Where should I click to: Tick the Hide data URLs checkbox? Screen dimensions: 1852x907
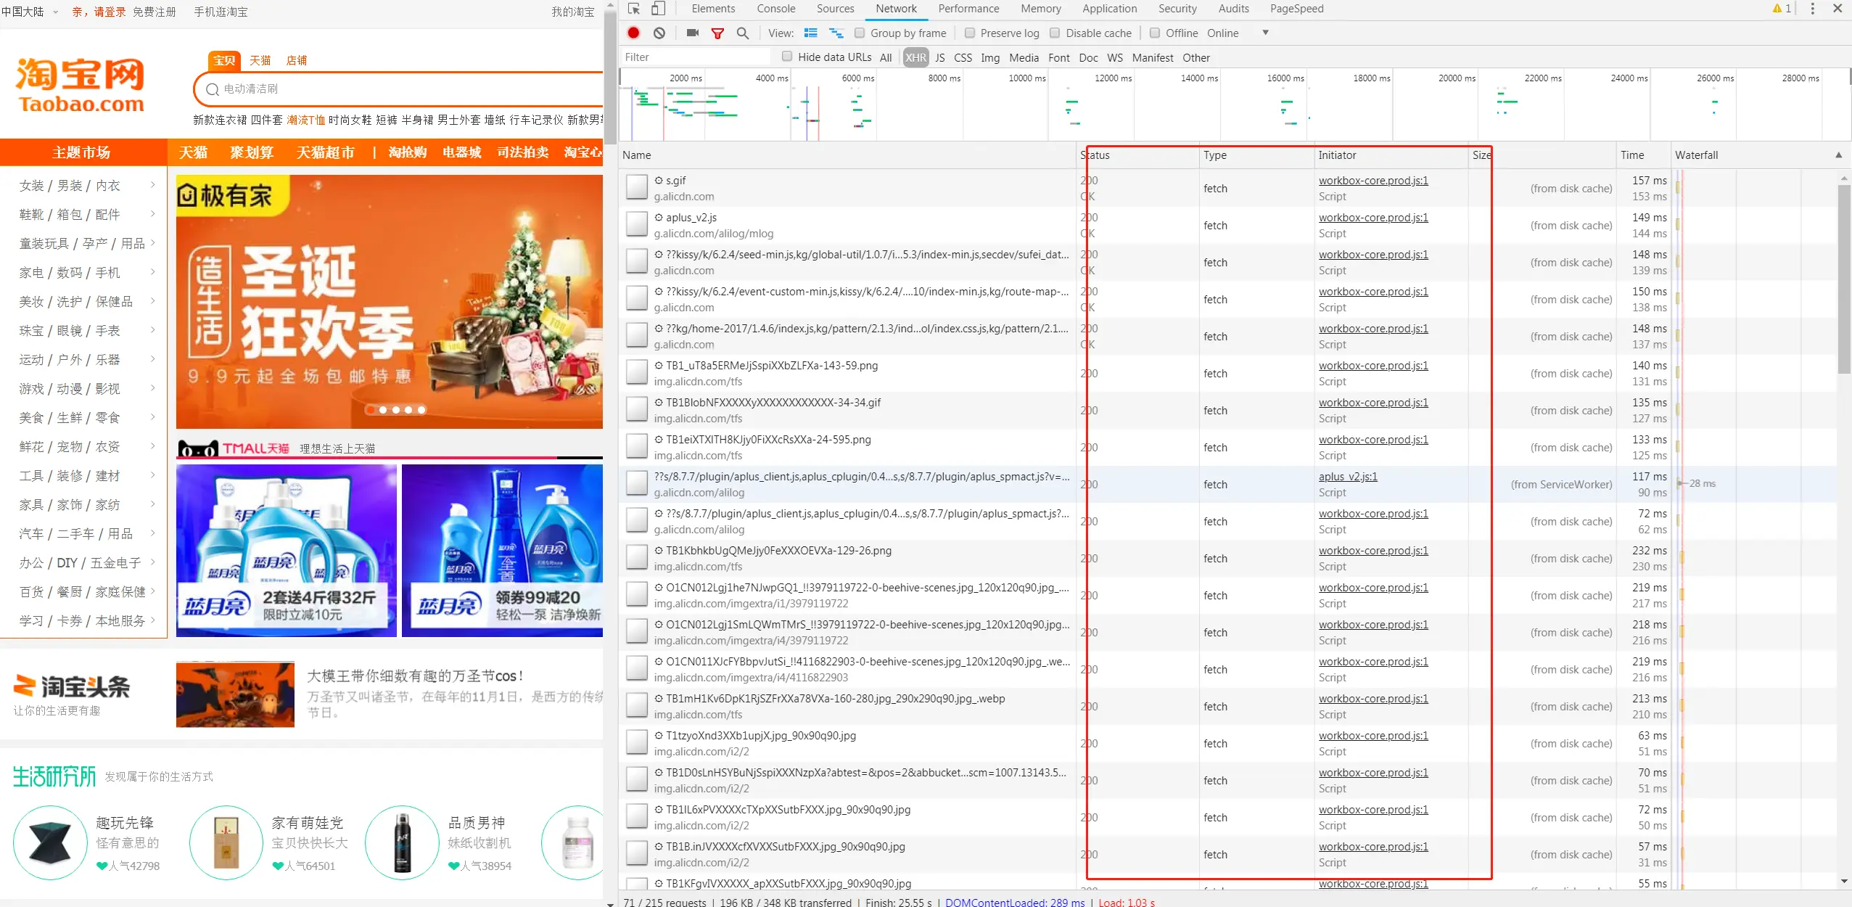coord(787,57)
